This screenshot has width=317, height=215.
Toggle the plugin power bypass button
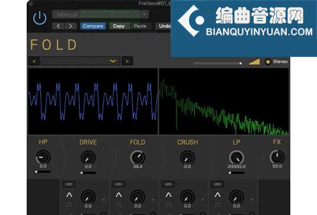click(x=40, y=18)
